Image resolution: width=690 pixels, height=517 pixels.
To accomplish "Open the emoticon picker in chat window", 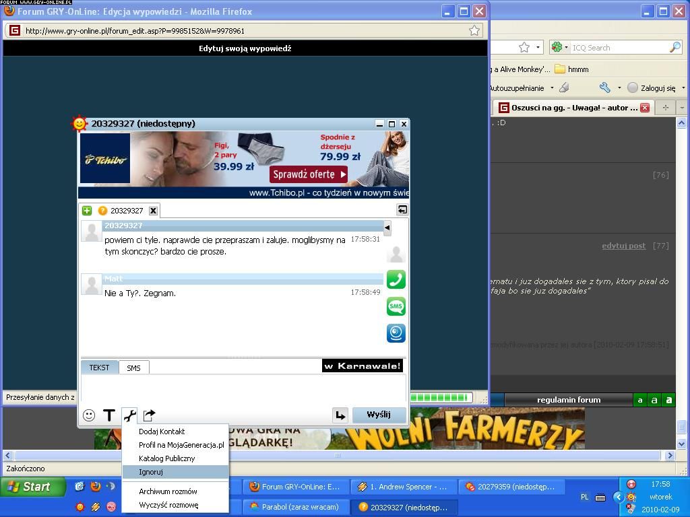I will click(89, 415).
